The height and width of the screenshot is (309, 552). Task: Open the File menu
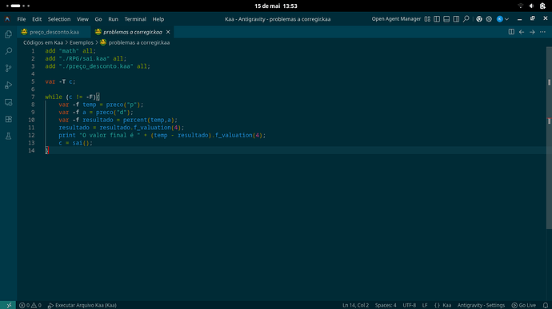[x=22, y=19]
